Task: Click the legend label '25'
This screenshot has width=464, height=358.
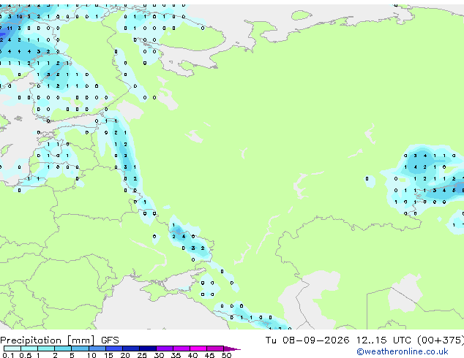Action: pos(142,355)
